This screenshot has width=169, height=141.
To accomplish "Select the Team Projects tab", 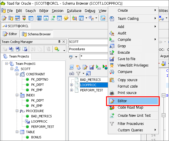I will click(x=16, y=56).
